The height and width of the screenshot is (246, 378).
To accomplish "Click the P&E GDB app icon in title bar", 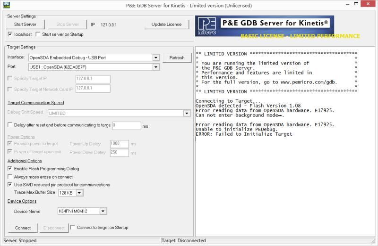I will tap(7, 5).
